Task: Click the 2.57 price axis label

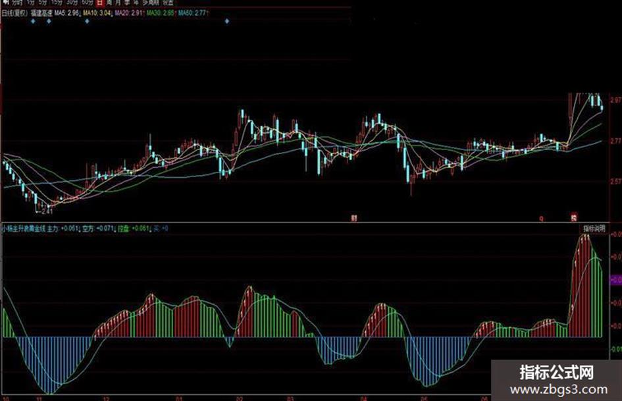Action: [x=616, y=182]
